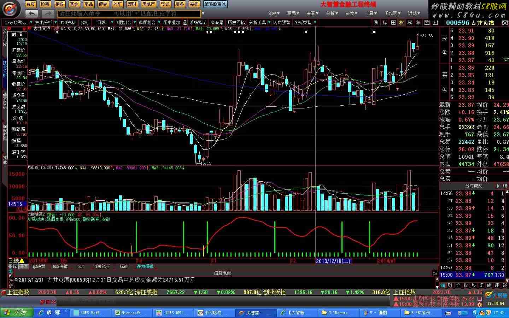509x318 pixels.
Task: Click the back navigation arrow button
Action: (31, 13)
